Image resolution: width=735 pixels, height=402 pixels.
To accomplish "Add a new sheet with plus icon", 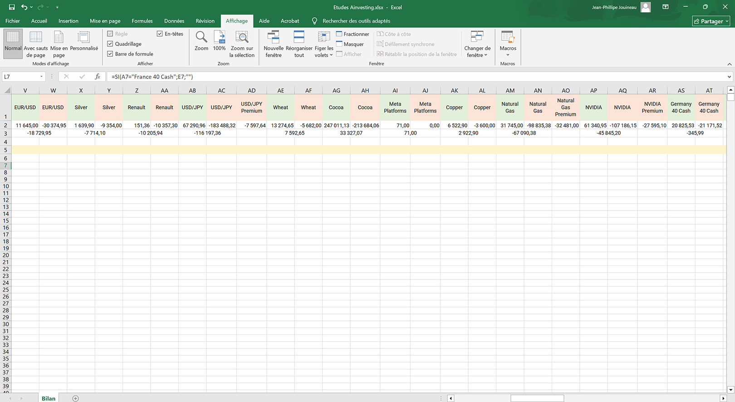I will click(76, 398).
